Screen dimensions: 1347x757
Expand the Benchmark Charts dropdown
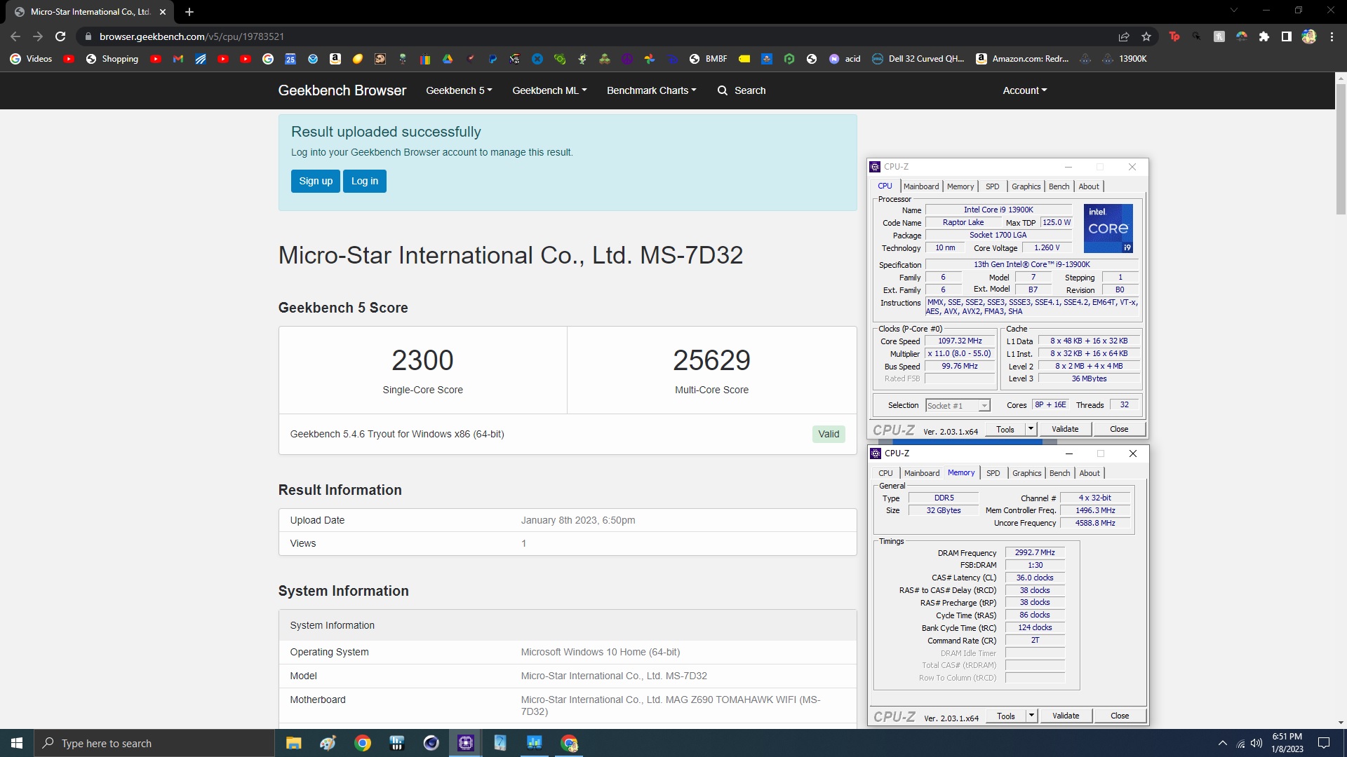(x=651, y=90)
